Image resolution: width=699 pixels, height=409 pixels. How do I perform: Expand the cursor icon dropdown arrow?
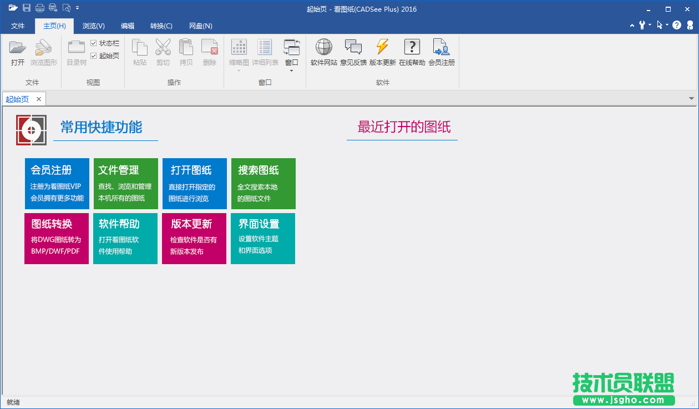click(667, 25)
